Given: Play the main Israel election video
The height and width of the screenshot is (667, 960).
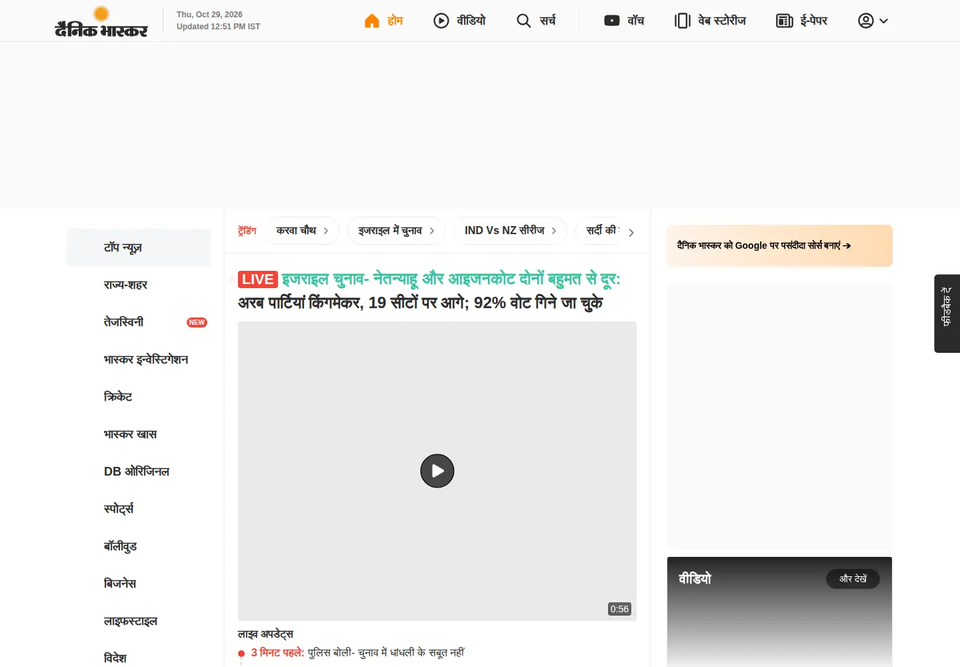Looking at the screenshot, I should pos(437,471).
